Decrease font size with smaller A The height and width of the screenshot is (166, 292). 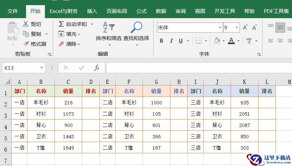point(254,27)
